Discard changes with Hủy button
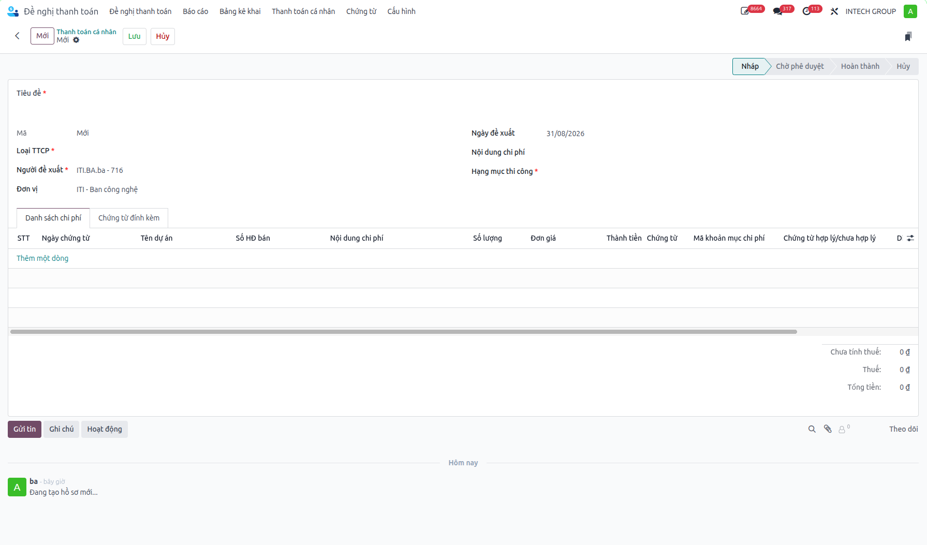 (x=163, y=36)
